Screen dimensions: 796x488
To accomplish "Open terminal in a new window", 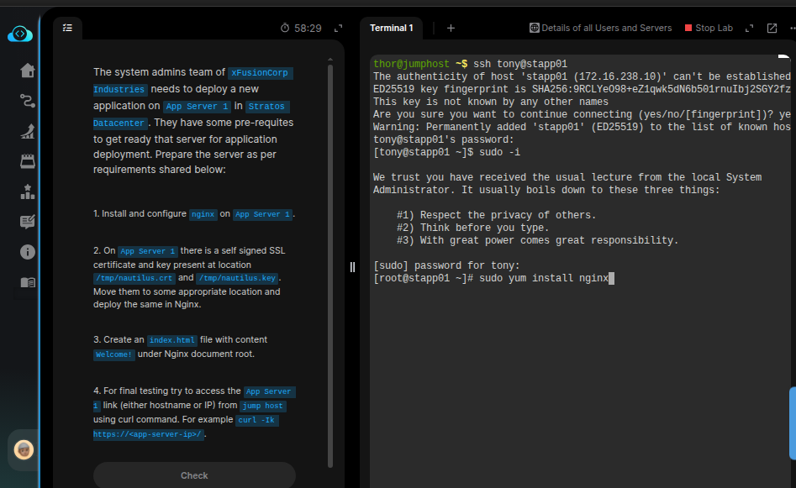I will click(772, 28).
